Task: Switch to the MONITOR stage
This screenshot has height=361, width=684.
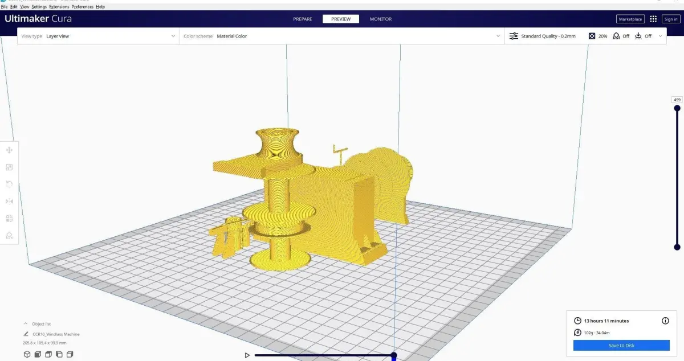Action: (x=381, y=19)
